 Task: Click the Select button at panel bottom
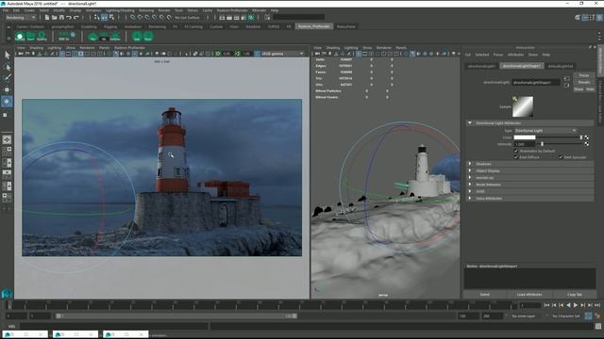pyautogui.click(x=484, y=295)
